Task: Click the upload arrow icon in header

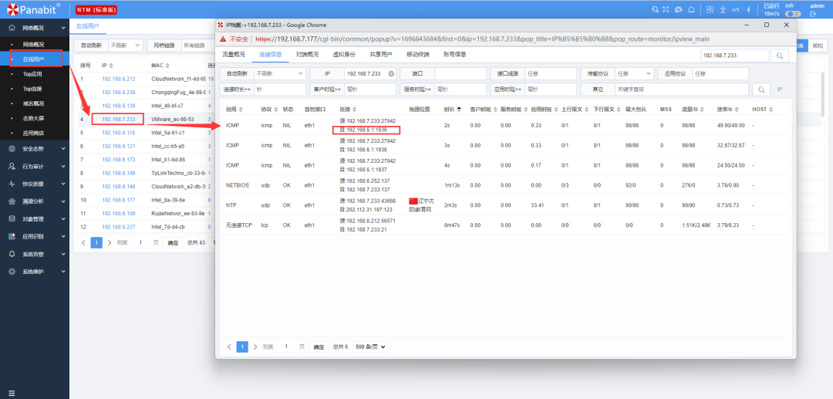Action: (x=723, y=9)
